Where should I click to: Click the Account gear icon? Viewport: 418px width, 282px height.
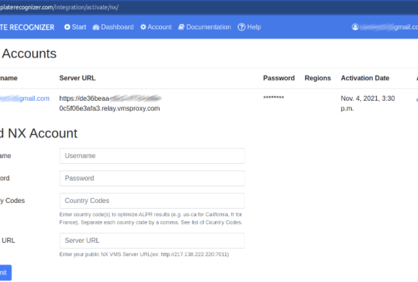click(x=143, y=27)
